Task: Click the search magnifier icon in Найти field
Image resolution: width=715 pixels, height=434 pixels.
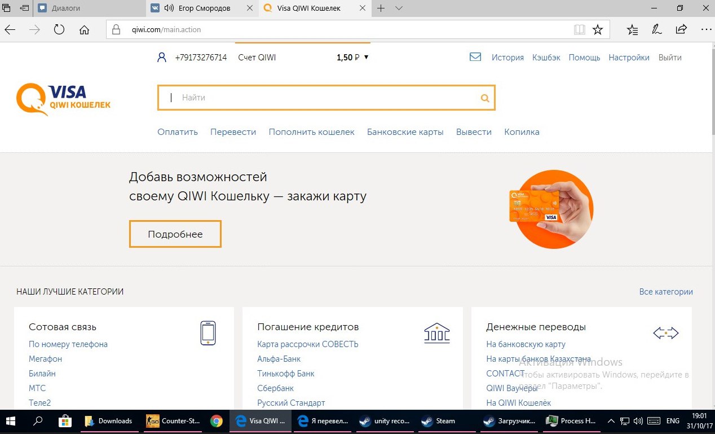Action: pos(484,98)
